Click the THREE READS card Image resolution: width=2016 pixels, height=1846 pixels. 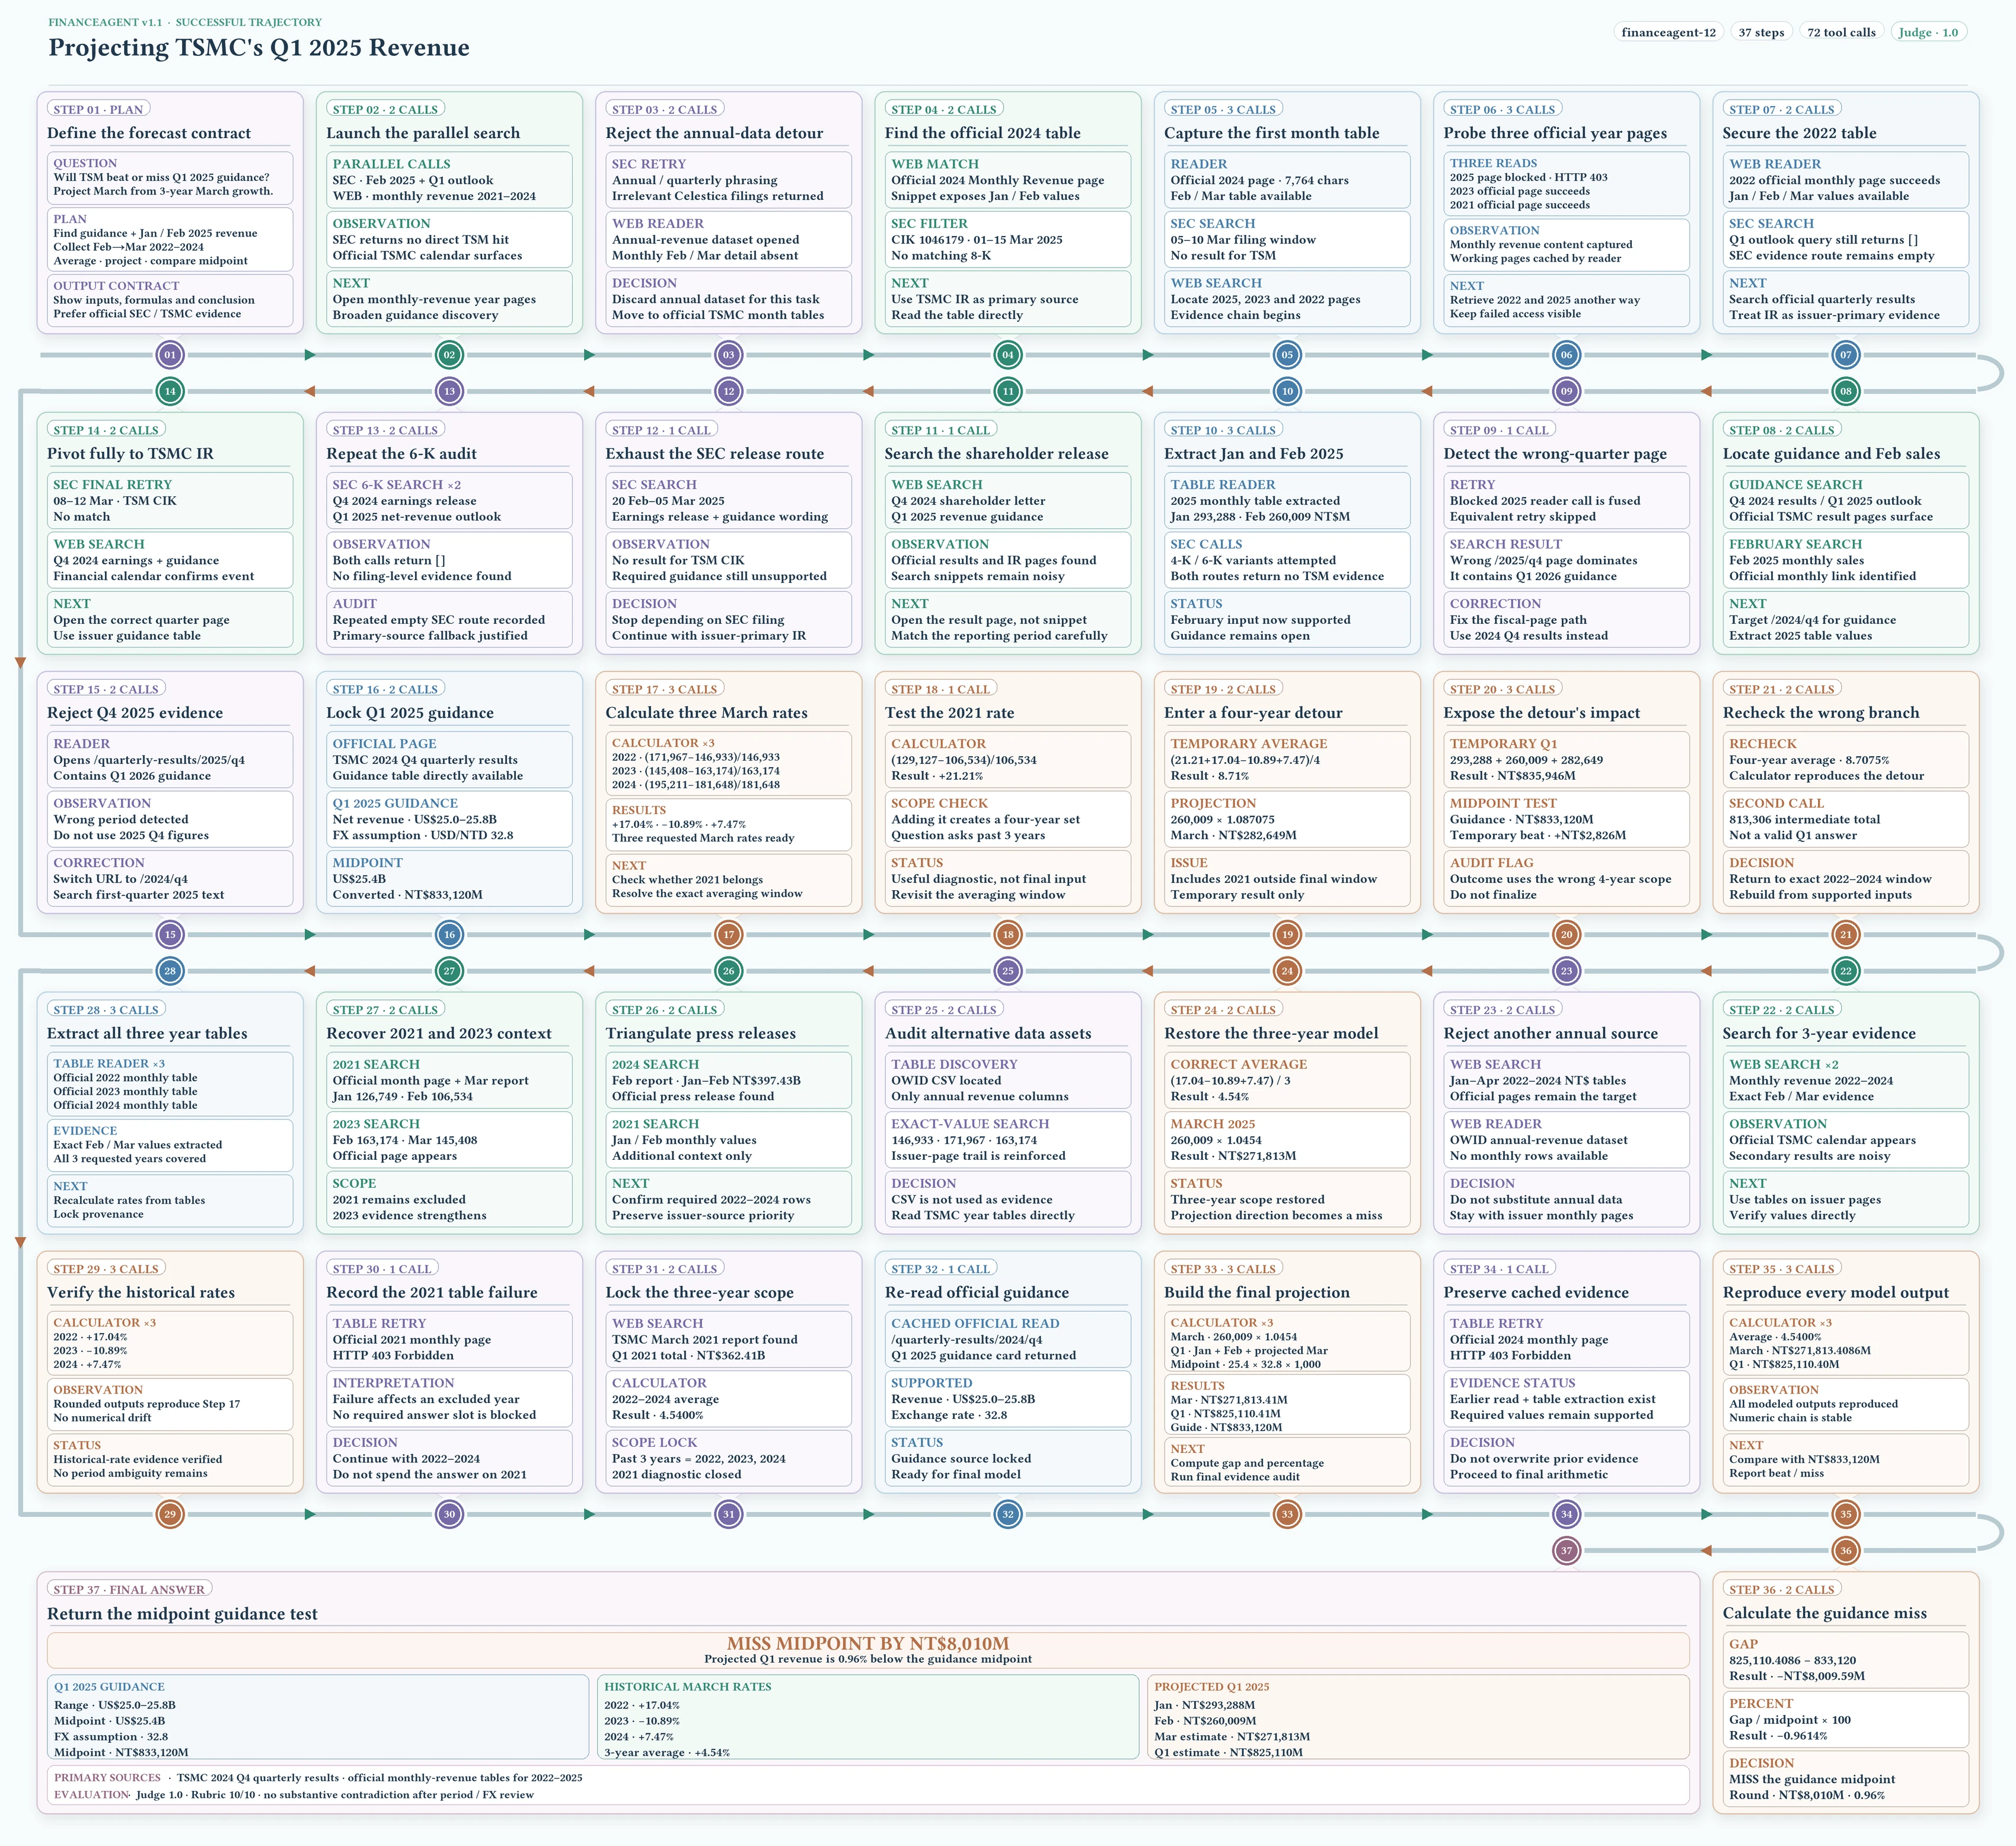pyautogui.click(x=1566, y=184)
